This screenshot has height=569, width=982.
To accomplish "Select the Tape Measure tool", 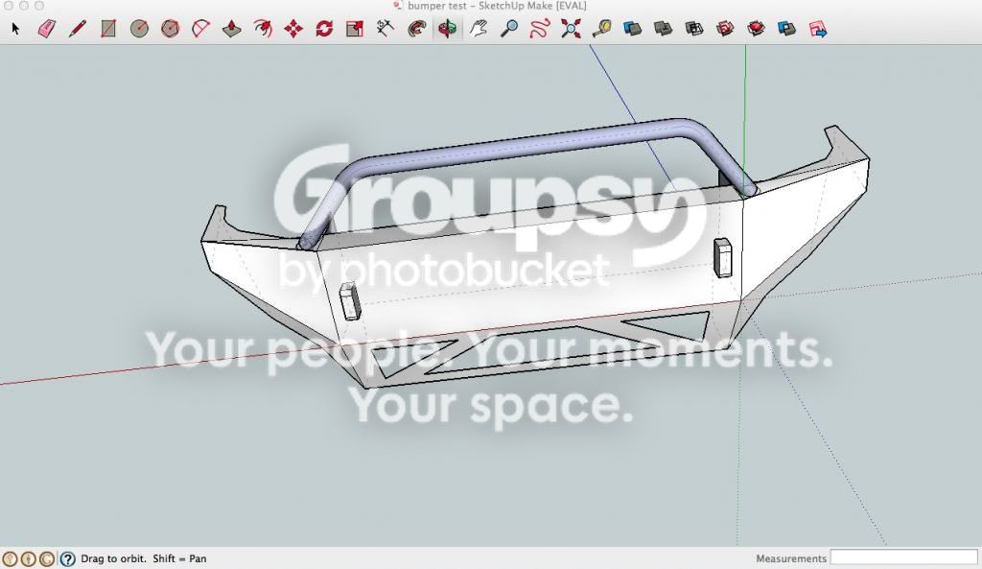I will (601, 29).
